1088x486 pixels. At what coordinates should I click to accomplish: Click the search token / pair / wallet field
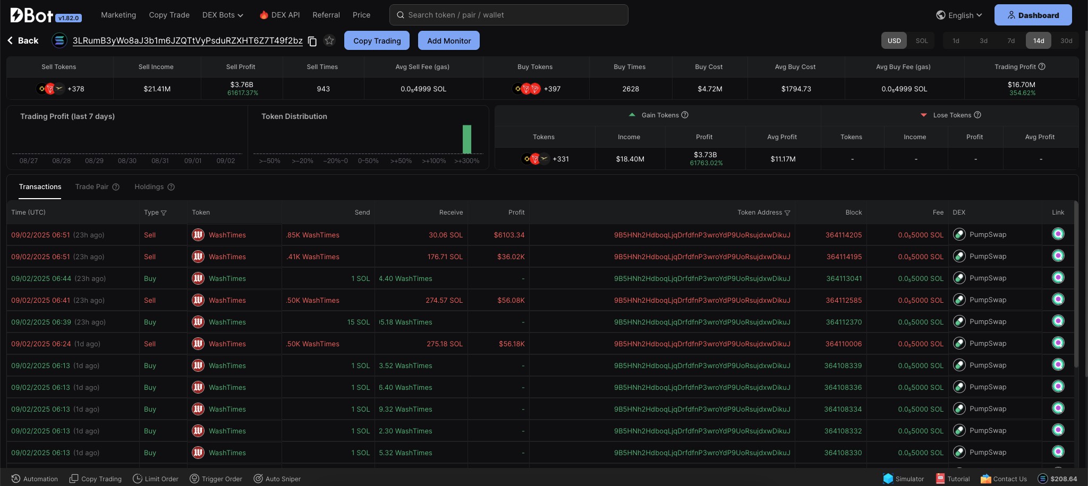pos(508,15)
